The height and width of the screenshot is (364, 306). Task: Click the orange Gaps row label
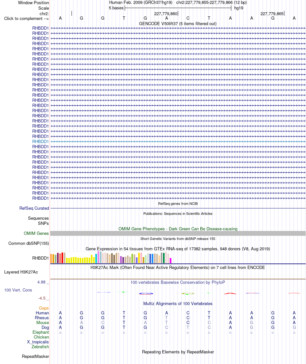pos(44,308)
